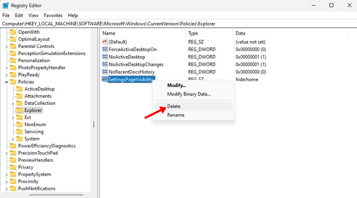
Task: Select the PushNotifications key label
Action: 37,188
